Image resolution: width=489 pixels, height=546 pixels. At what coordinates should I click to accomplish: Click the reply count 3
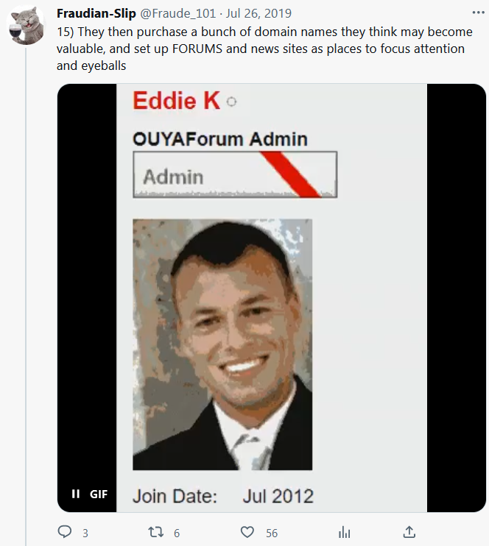coord(85,533)
